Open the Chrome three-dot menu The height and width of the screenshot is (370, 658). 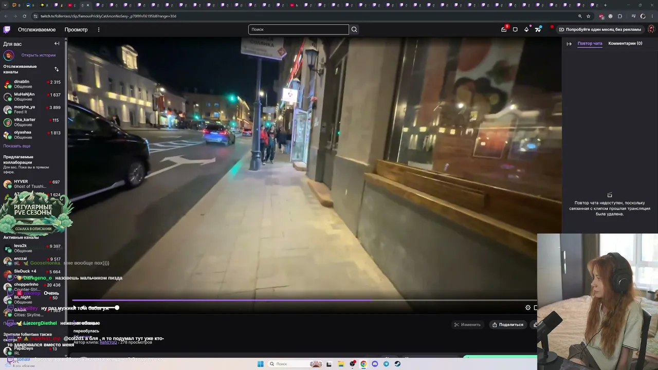coord(652,16)
